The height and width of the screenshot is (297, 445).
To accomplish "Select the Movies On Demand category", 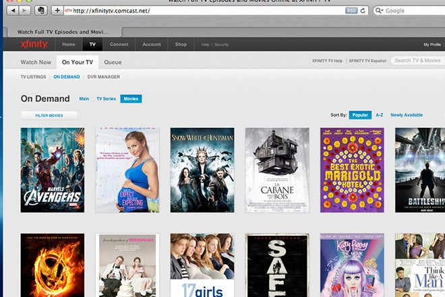I will pos(131,98).
